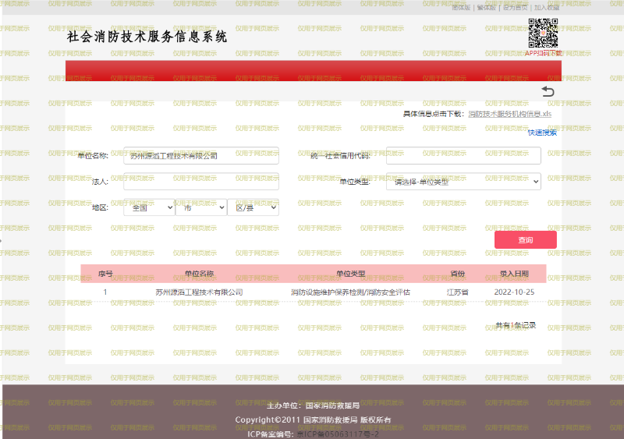Click the 设为首页 link

[516, 8]
